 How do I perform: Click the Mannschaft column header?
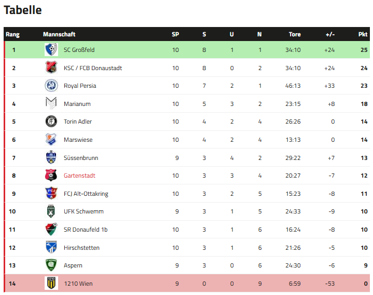pyautogui.click(x=59, y=34)
